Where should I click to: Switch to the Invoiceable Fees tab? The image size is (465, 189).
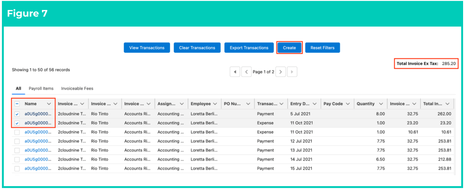77,88
